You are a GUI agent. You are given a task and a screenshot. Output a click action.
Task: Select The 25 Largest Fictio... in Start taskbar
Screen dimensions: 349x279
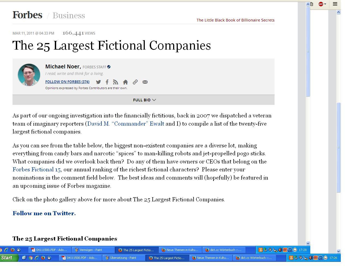tap(167, 258)
